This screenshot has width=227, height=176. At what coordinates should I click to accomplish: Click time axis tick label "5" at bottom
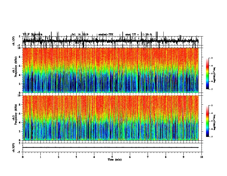112,157
